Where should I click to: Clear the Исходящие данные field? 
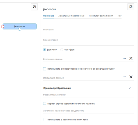pos(131,77)
